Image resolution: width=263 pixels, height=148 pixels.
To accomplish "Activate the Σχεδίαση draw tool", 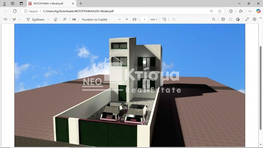I will (x=35, y=19).
